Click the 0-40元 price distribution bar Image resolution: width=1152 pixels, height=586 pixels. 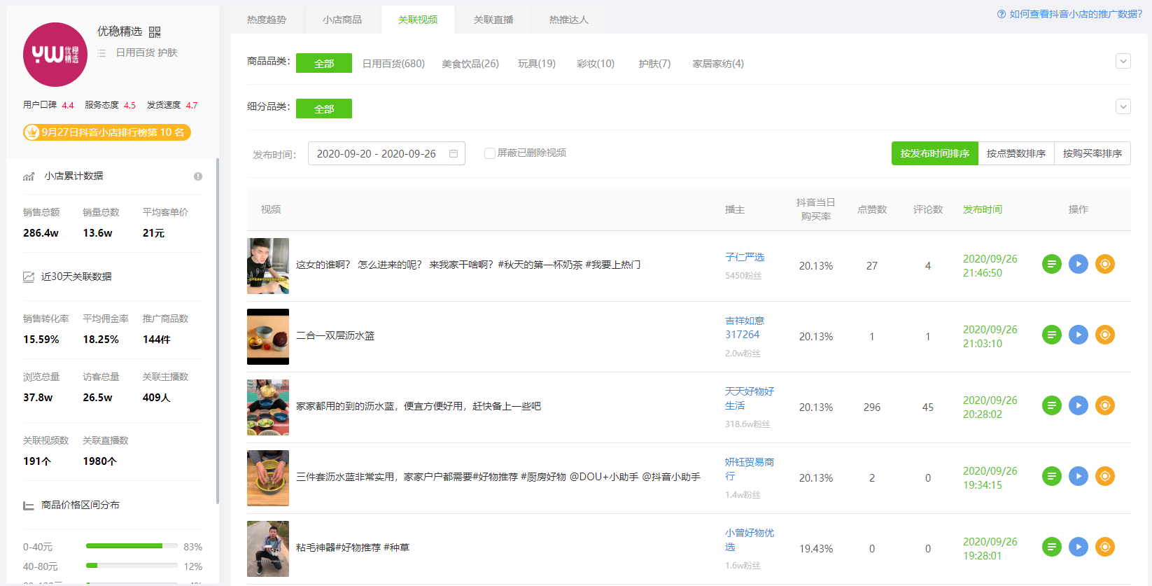(132, 546)
